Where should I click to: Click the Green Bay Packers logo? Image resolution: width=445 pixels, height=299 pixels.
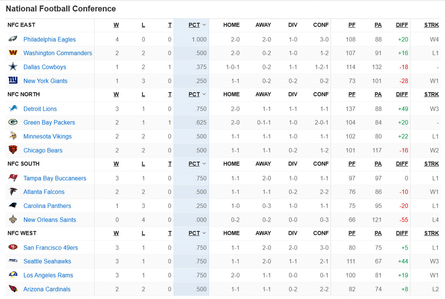13,122
